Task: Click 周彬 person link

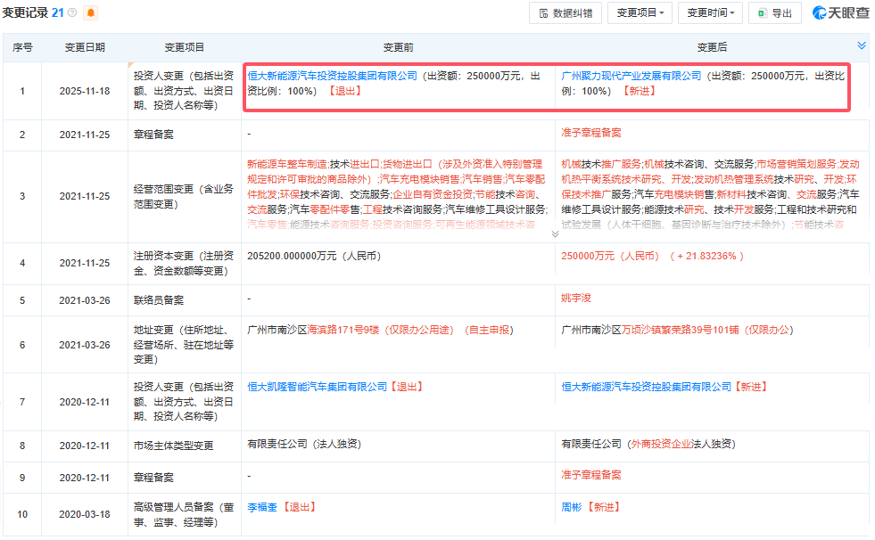Action: 573,507
